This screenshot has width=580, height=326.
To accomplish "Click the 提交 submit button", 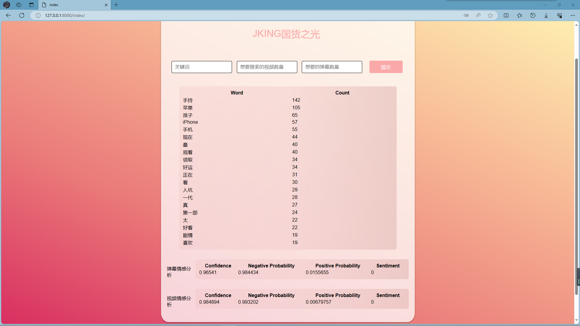I will coord(386,67).
